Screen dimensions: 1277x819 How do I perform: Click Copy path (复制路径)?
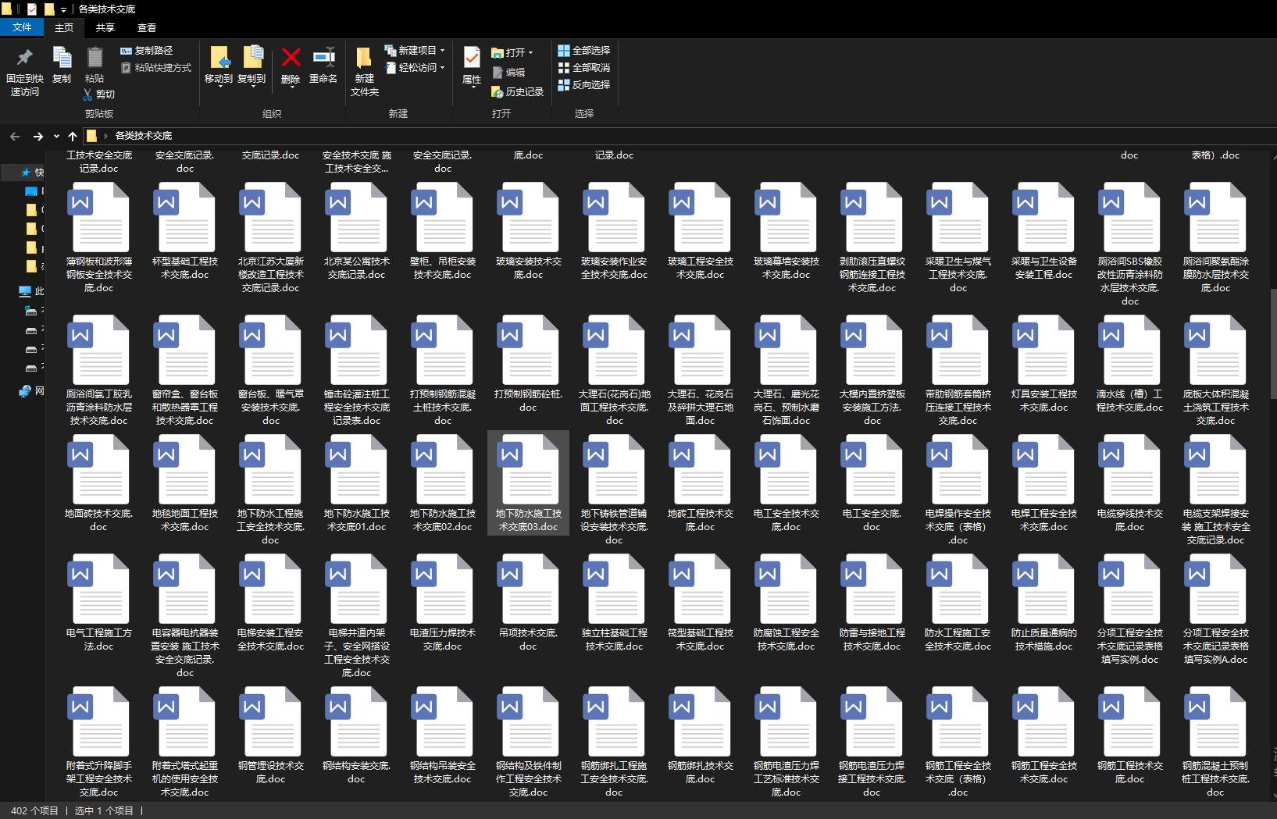tap(147, 50)
